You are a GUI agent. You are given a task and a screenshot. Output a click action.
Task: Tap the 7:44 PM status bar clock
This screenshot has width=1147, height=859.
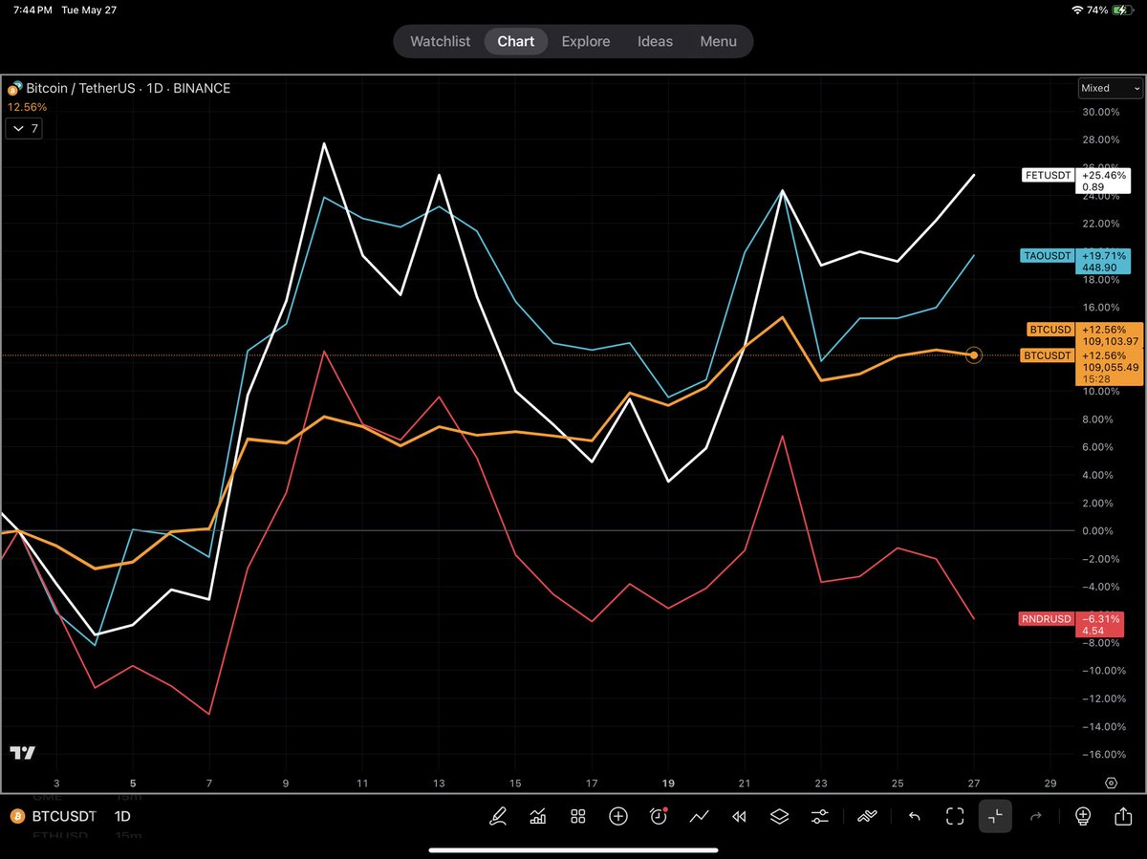click(x=33, y=10)
